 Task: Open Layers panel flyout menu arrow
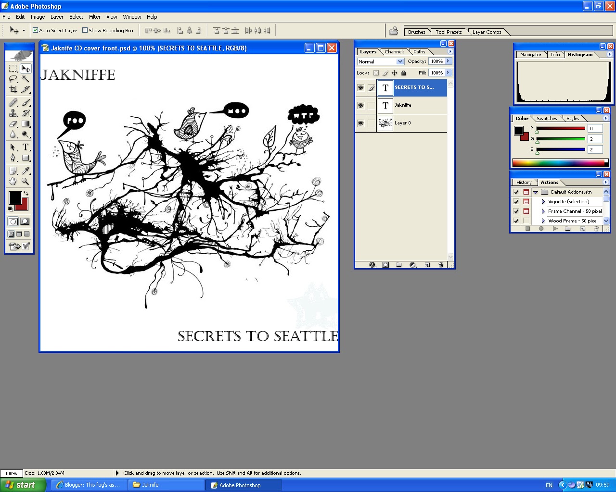click(x=450, y=51)
